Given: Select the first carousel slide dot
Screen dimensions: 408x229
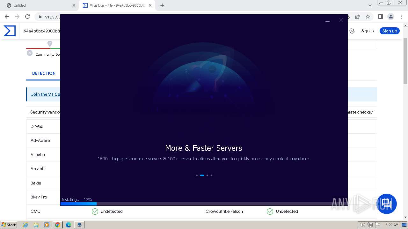Looking at the screenshot, I should click(197, 175).
